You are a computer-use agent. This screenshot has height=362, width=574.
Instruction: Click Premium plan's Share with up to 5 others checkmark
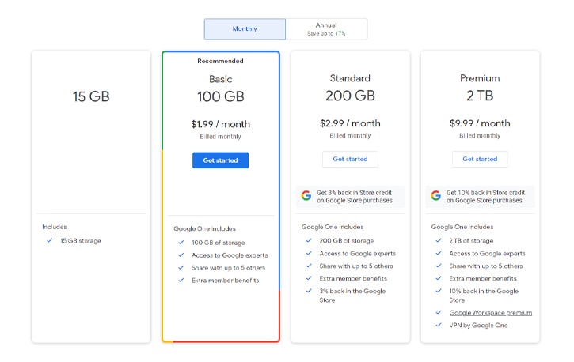[439, 266]
